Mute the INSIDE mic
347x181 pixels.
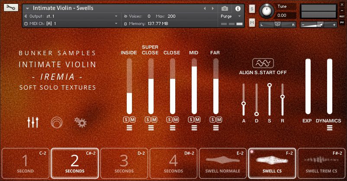(132, 120)
